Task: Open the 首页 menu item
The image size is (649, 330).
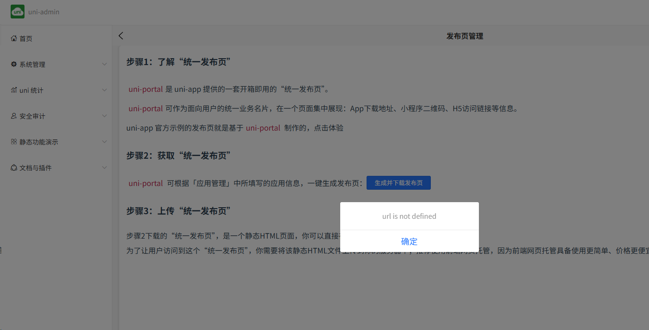Action: [x=56, y=38]
